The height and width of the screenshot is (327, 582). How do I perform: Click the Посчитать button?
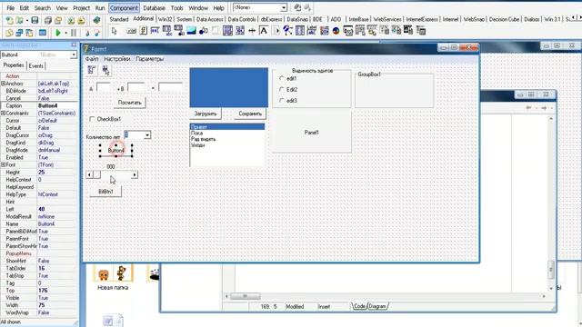click(129, 103)
